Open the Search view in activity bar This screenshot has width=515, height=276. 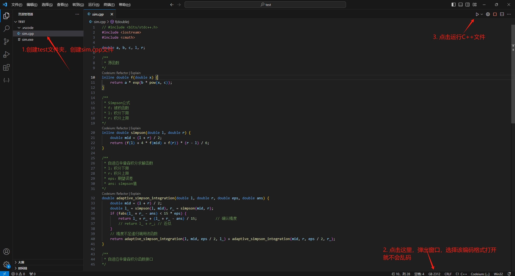[x=6, y=28]
